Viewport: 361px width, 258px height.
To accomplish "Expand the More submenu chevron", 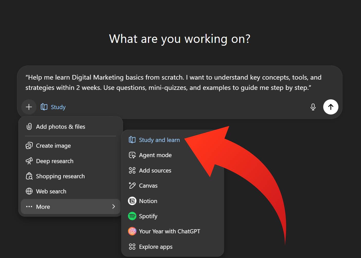I will [114, 207].
